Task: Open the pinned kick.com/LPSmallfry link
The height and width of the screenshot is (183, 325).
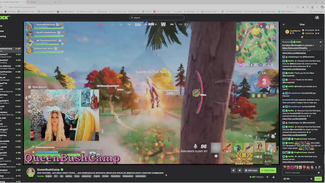Action: pos(295,48)
